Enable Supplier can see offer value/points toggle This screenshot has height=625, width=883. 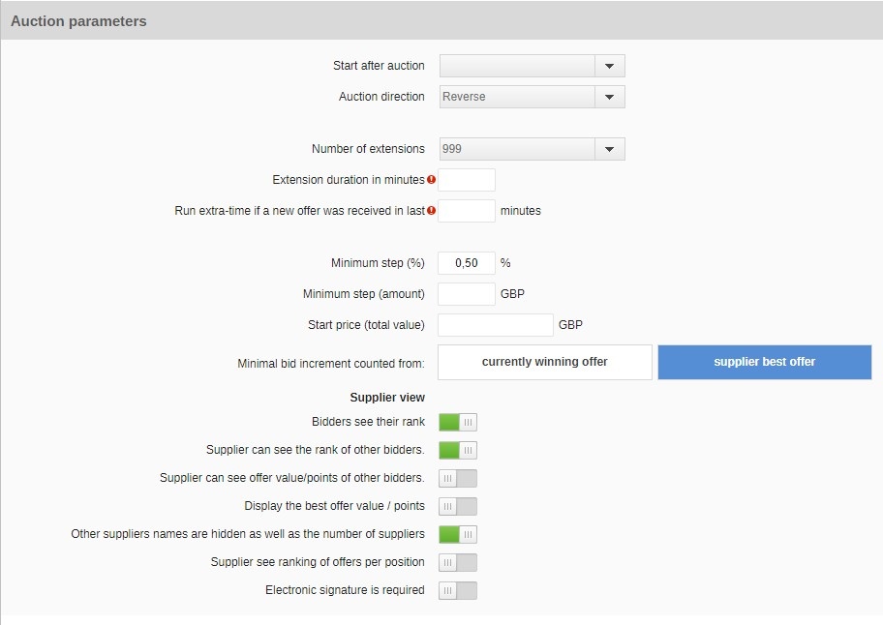tap(458, 478)
